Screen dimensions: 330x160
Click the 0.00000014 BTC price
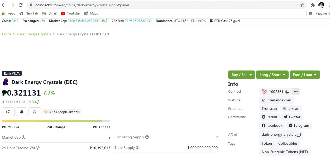(15, 102)
